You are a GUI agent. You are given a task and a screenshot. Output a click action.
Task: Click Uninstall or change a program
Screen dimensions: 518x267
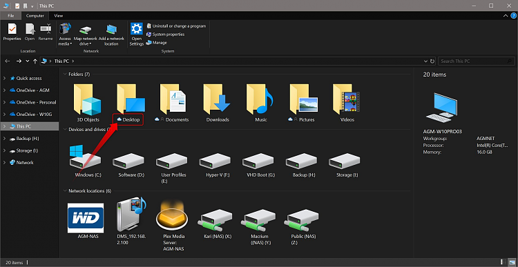tap(176, 26)
